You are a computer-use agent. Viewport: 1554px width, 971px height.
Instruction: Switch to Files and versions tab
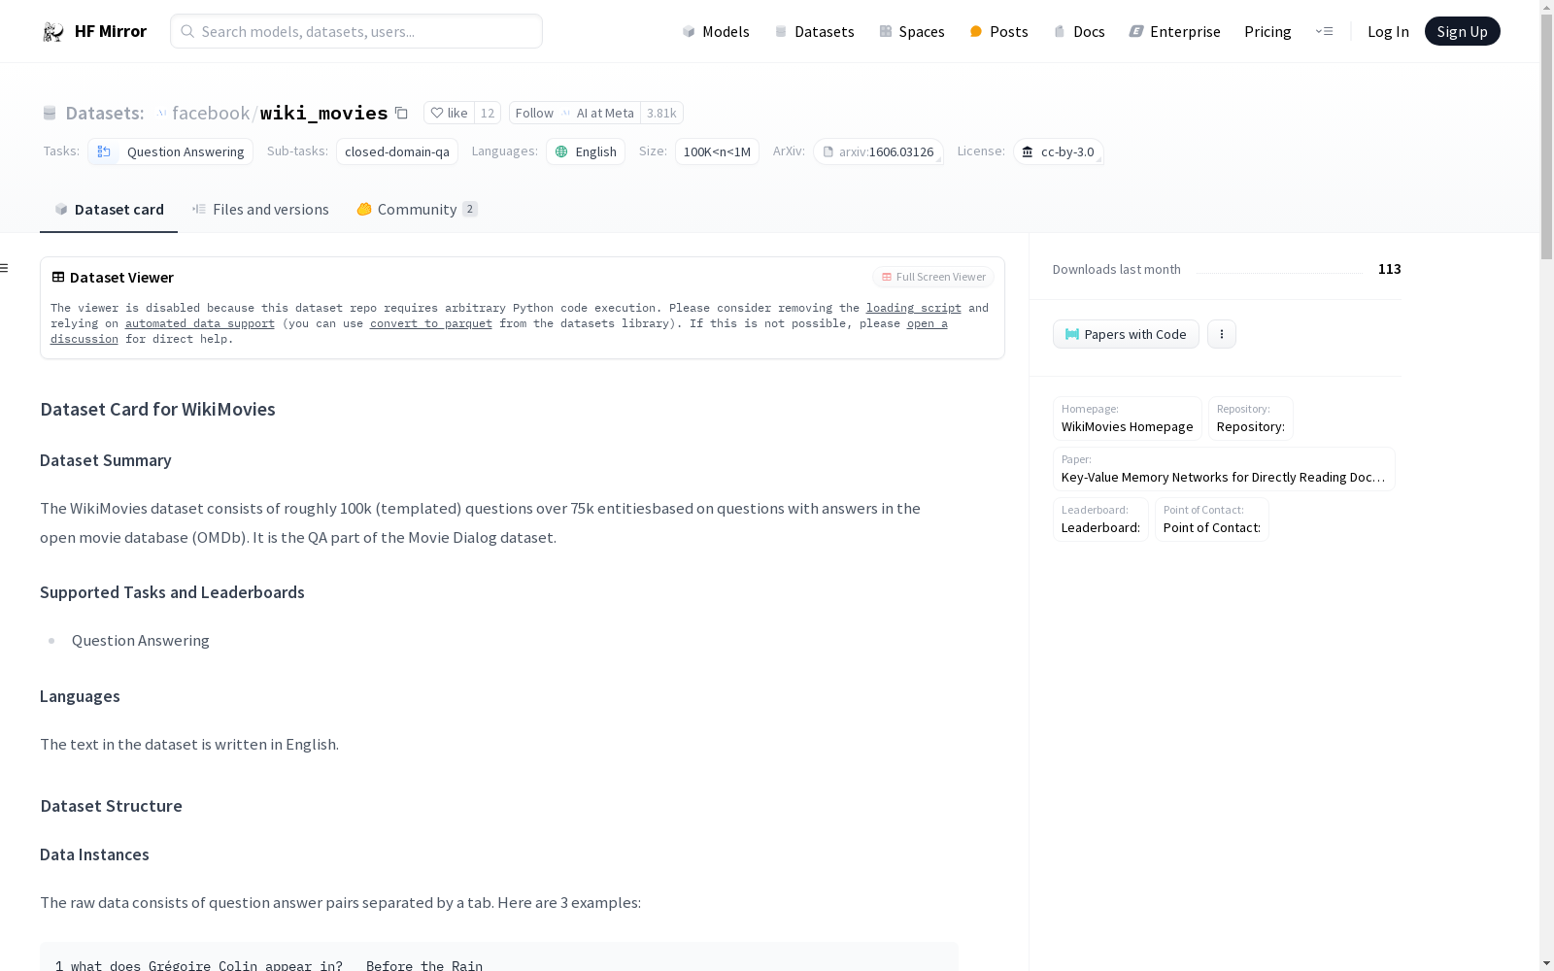pyautogui.click(x=260, y=209)
